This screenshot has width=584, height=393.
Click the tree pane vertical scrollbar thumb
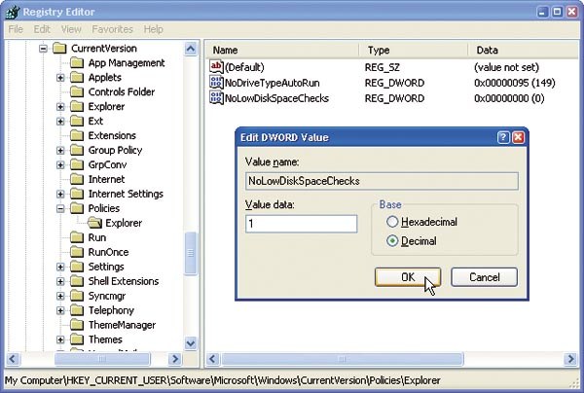tap(191, 253)
